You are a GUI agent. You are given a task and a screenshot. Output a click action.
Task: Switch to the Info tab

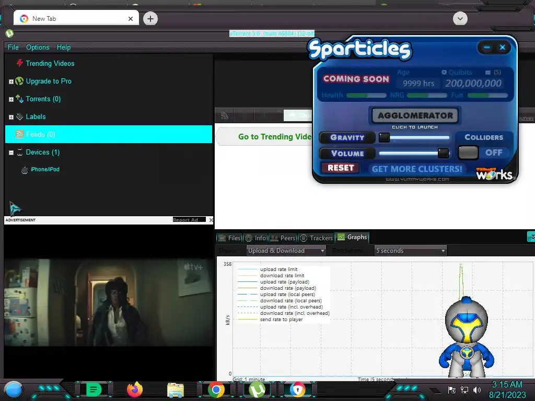(x=256, y=238)
